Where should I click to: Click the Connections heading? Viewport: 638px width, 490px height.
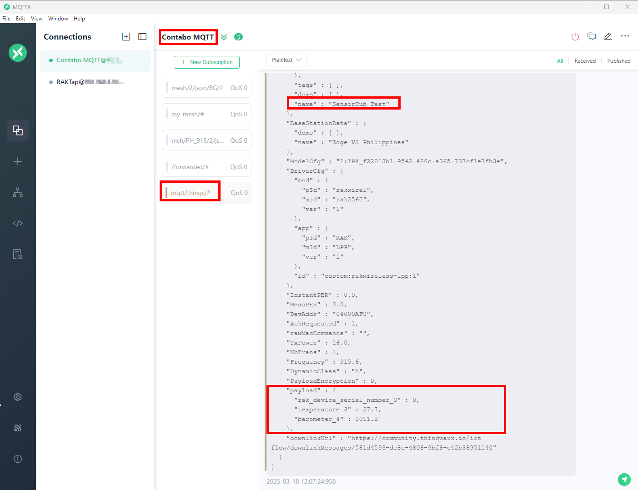[67, 37]
